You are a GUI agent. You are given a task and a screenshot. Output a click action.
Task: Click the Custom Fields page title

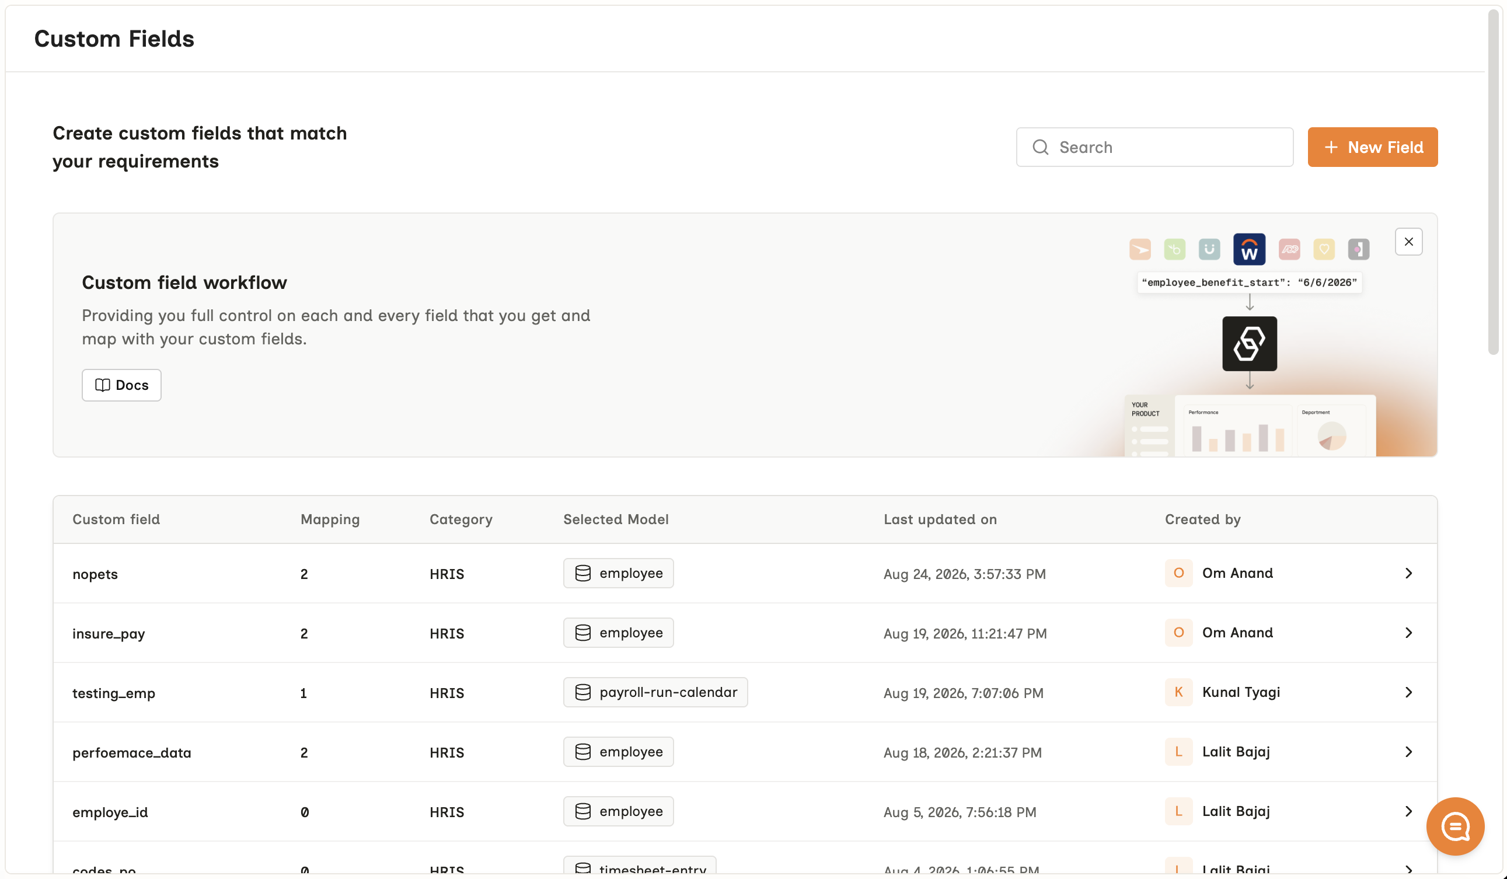pyautogui.click(x=114, y=39)
